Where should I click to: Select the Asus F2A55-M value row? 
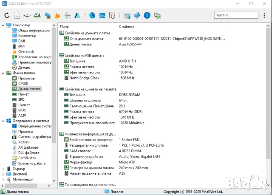point(130,44)
